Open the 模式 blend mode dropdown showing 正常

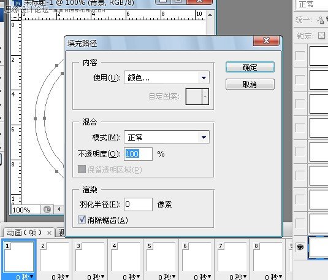tap(167, 138)
